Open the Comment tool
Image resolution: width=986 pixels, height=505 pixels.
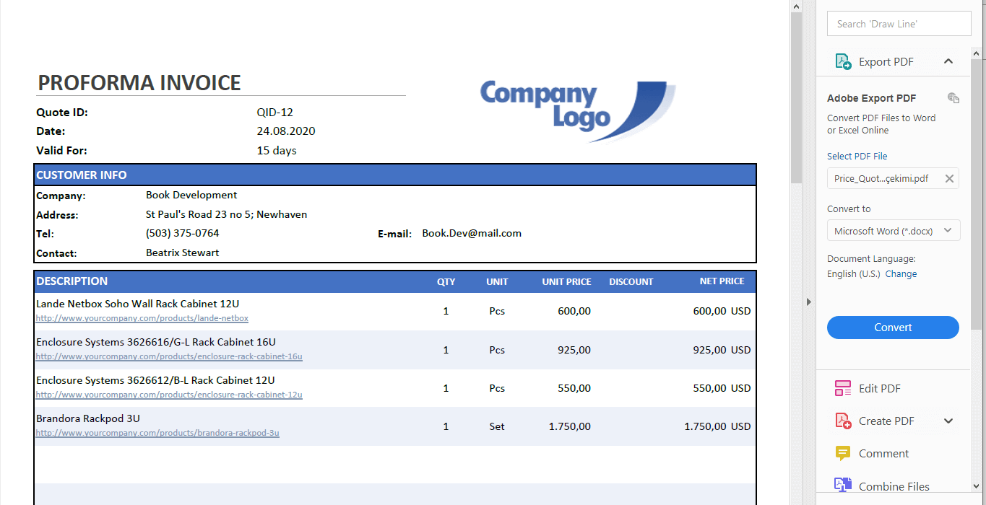[x=883, y=453]
